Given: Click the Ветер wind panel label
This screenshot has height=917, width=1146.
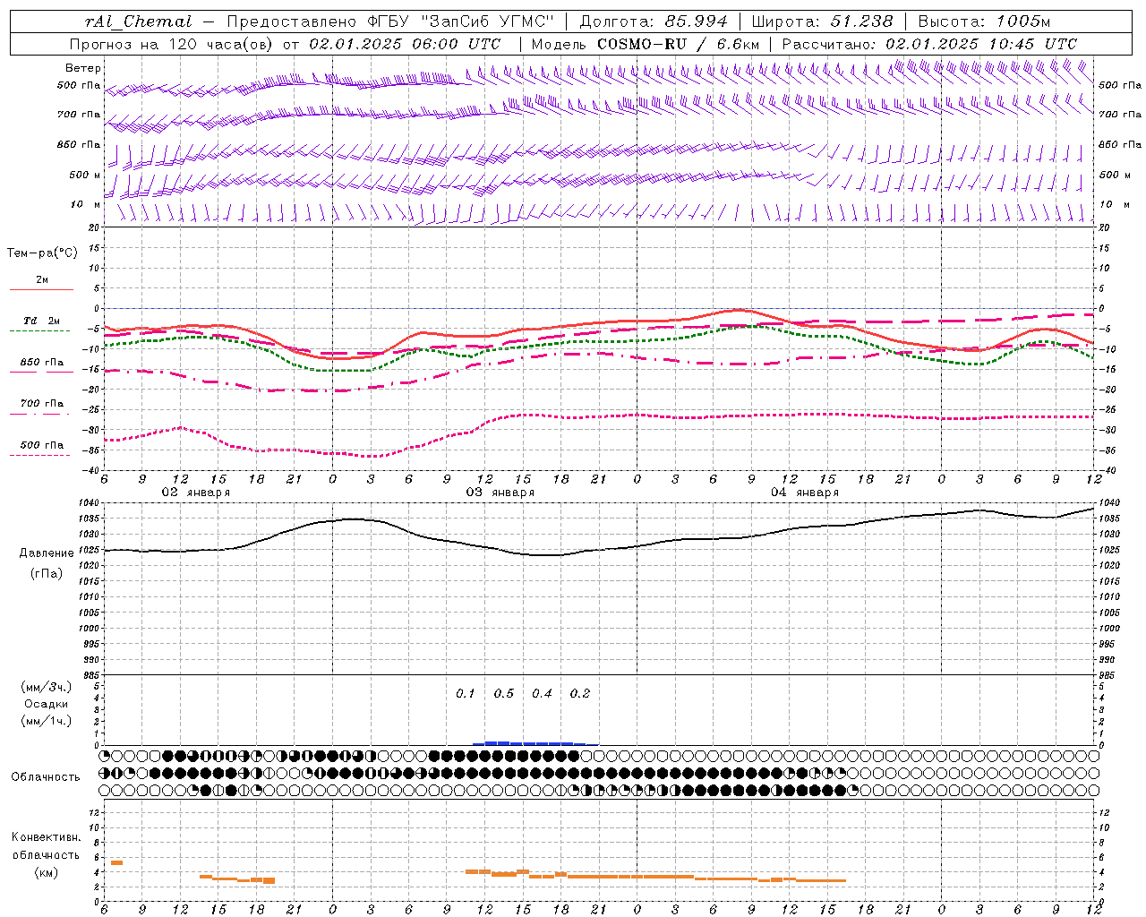Looking at the screenshot, I should (x=83, y=68).
